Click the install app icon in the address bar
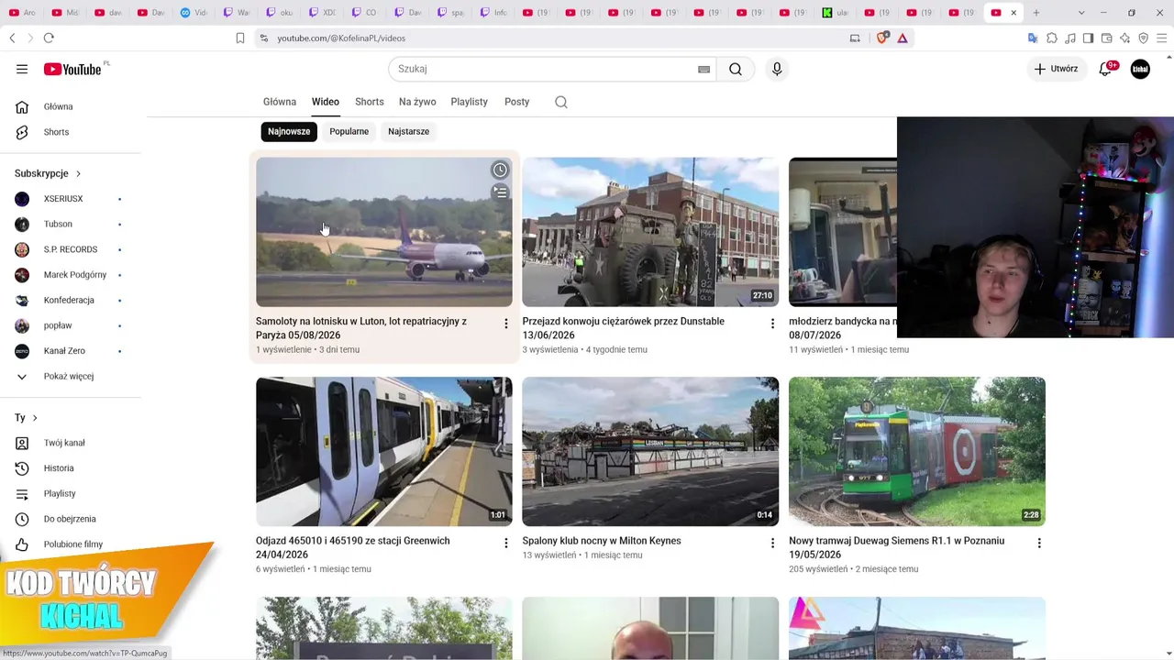 855,38
